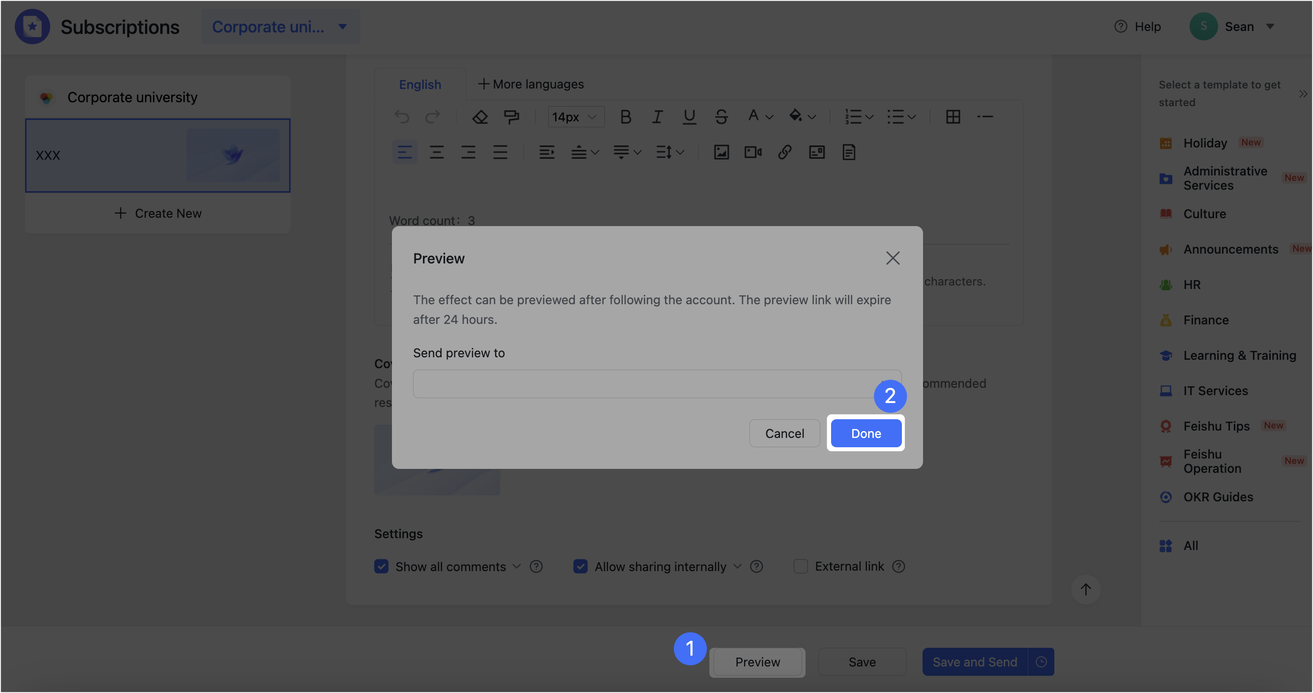The width and height of the screenshot is (1313, 693).
Task: Uncheck Show all comments
Action: [x=381, y=566]
